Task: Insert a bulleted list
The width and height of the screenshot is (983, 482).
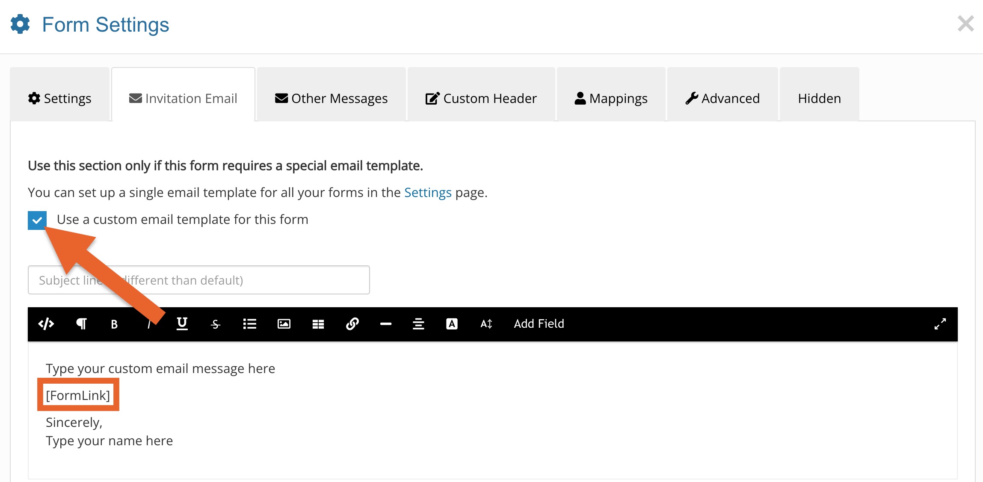Action: [x=249, y=324]
